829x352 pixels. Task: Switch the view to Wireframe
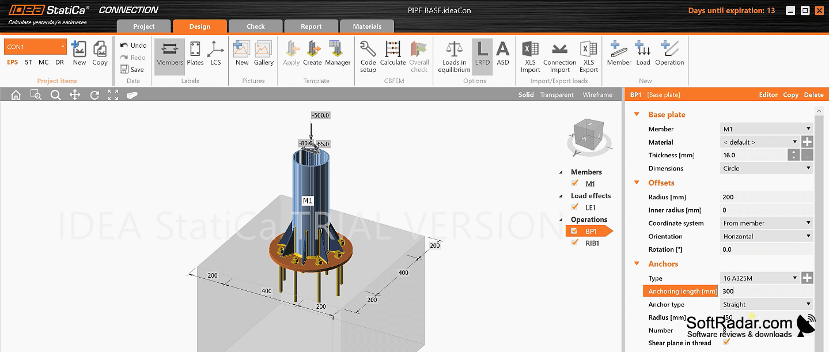[x=597, y=94]
